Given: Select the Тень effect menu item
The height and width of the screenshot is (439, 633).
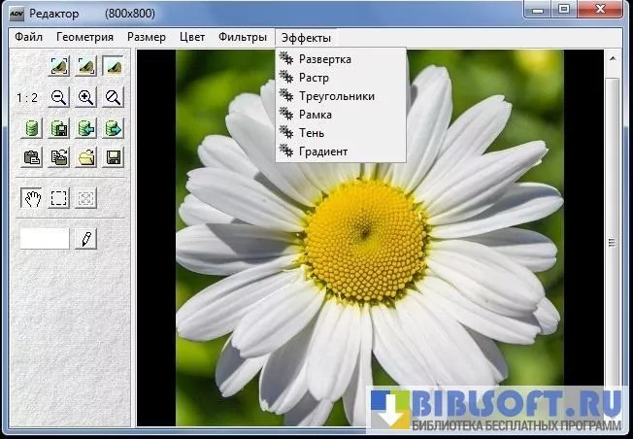Looking at the screenshot, I should pos(312,133).
